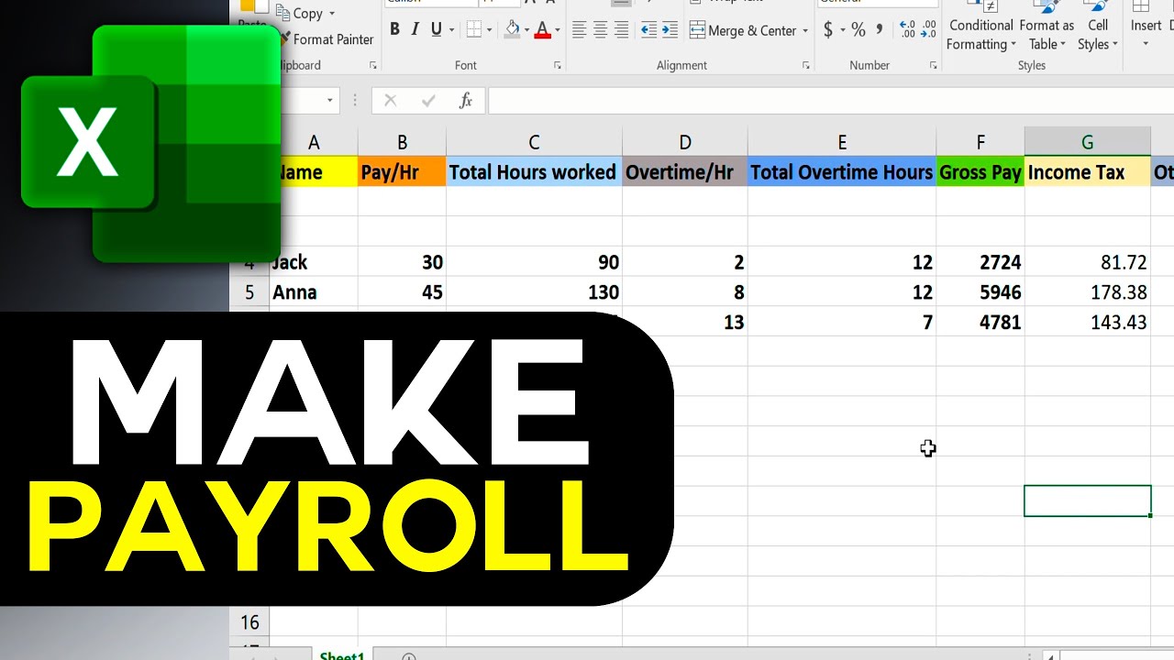
Task: Select the Overtime/Hr header cell
Action: point(685,172)
